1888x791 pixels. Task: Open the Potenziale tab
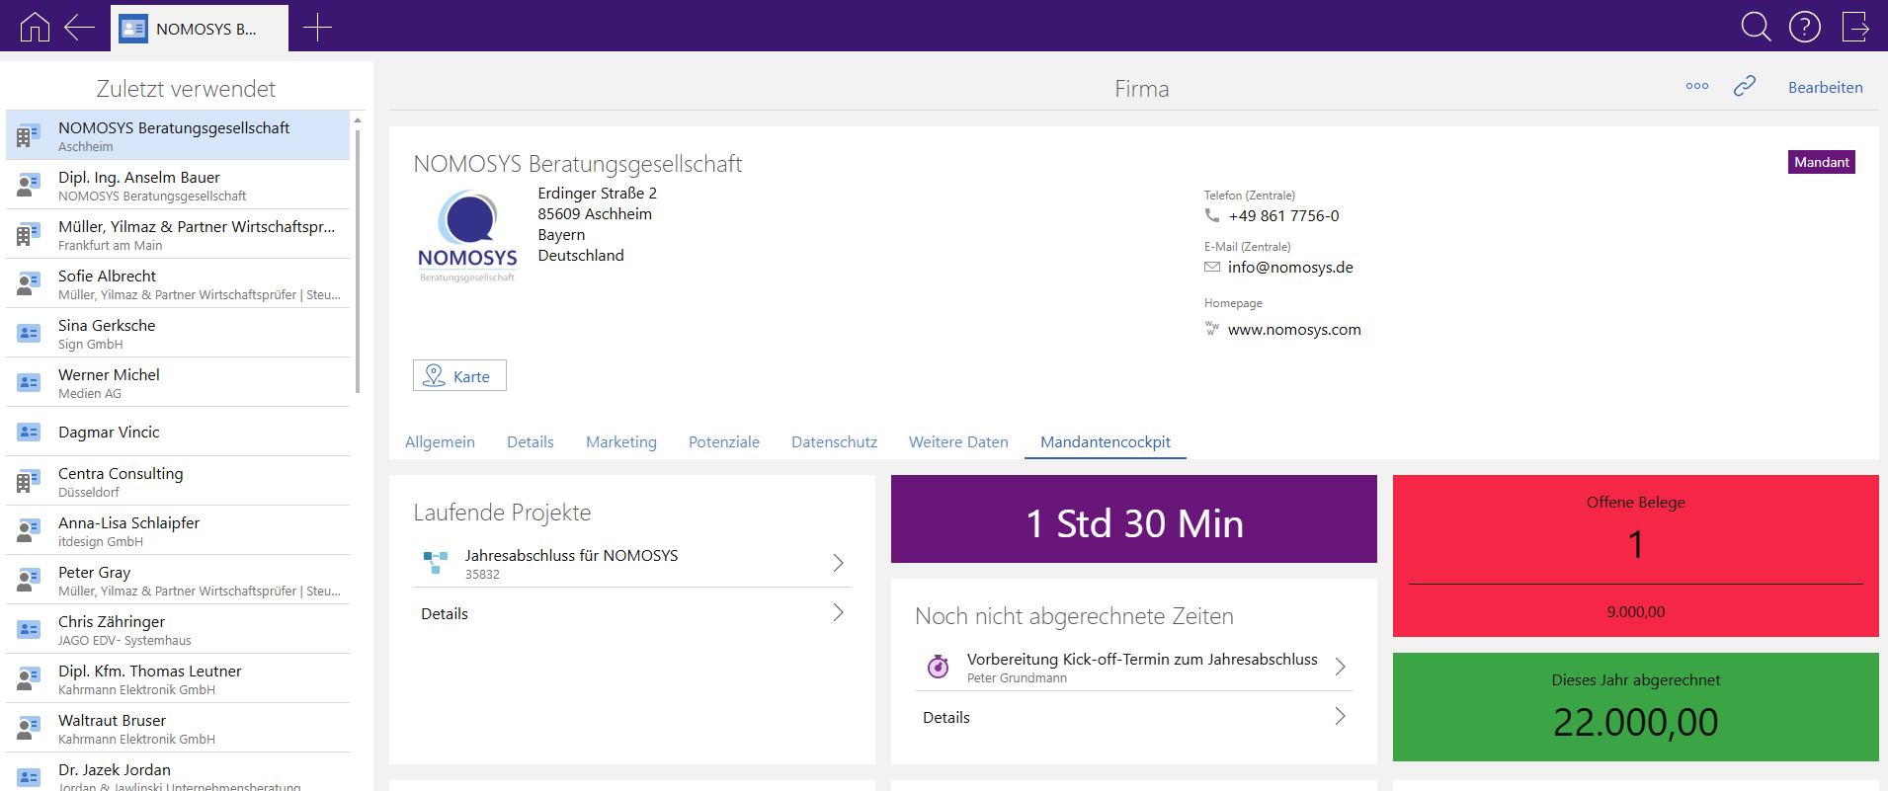(x=724, y=441)
